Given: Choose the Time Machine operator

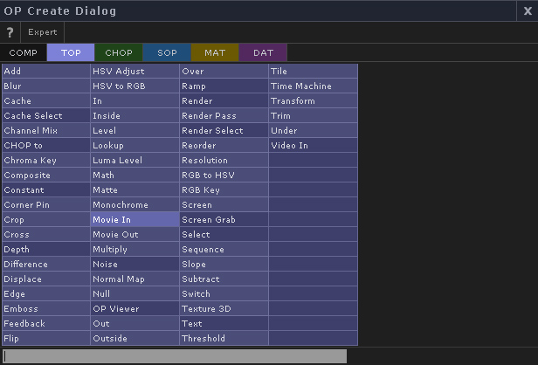Looking at the screenshot, I should pos(313,86).
